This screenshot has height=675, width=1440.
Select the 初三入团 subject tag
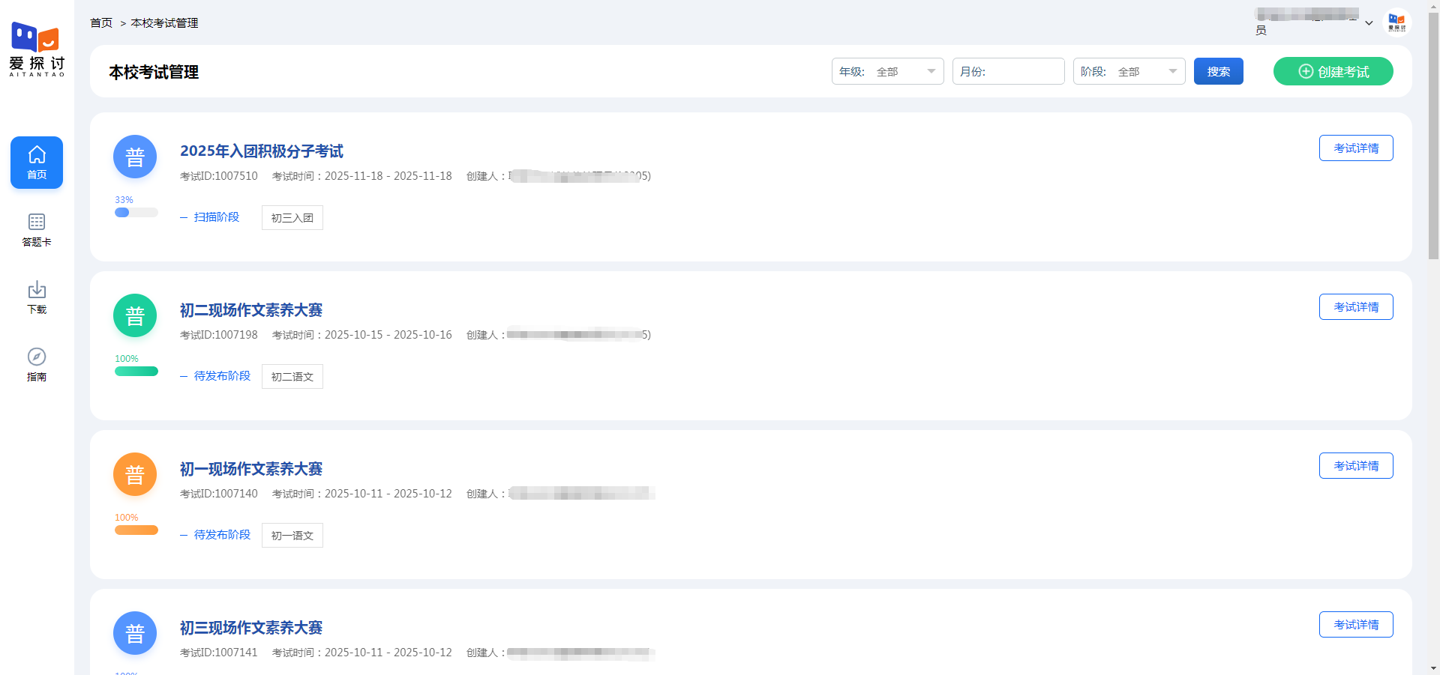292,218
